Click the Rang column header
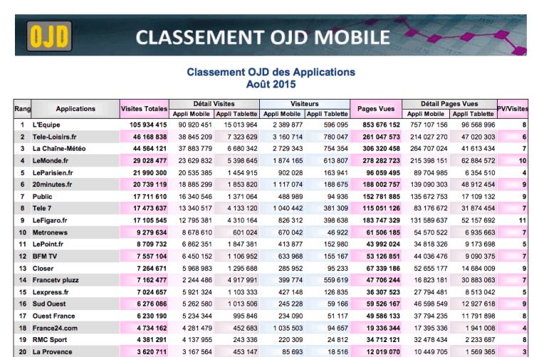The image size is (534, 357). (x=23, y=109)
